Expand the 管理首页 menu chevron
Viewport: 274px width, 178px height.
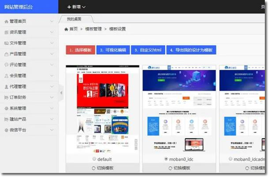[x=52, y=21]
